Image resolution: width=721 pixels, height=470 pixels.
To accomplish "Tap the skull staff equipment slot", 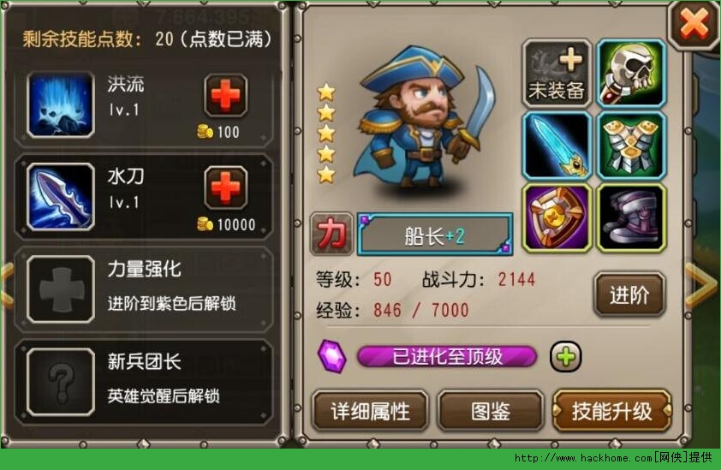I will 631,74.
